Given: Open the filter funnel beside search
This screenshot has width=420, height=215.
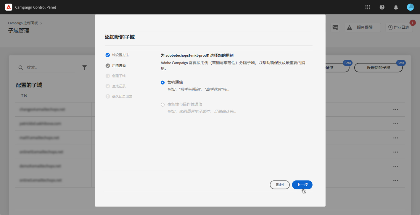Looking at the screenshot, I should coord(84,68).
